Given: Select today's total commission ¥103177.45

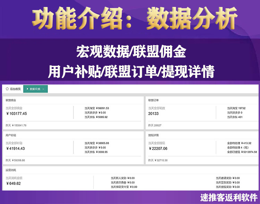Looking at the screenshot, I should [x=16, y=114].
